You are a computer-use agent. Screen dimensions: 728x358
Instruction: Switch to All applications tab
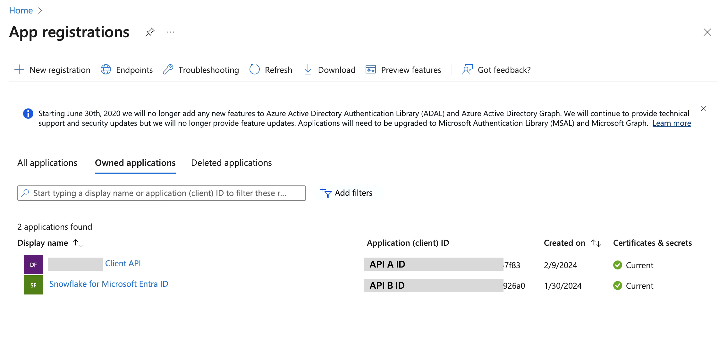[47, 163]
